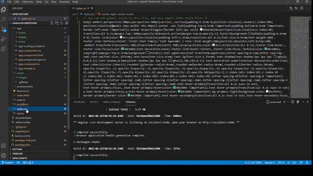Image resolution: width=313 pixels, height=176 pixels.
Task: Click the second icon in the editor toolbar
Action: tap(296, 8)
